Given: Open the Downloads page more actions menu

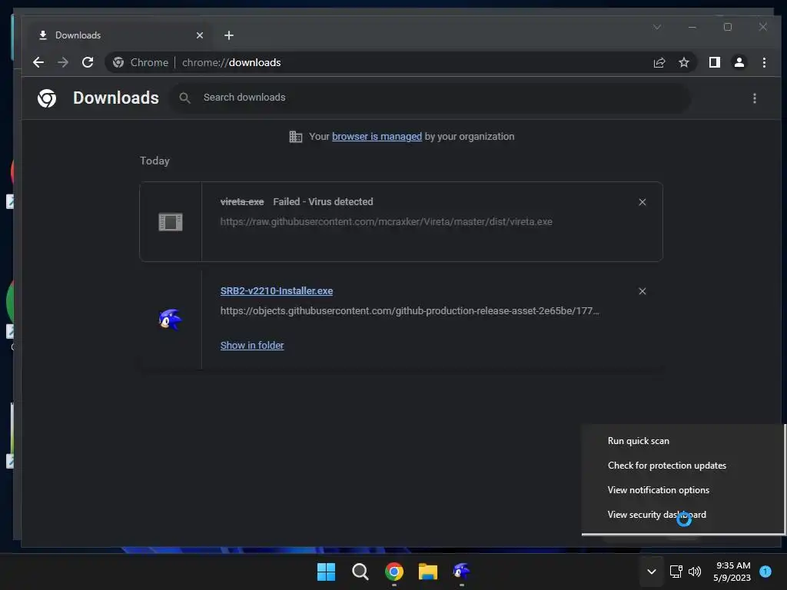Looking at the screenshot, I should coord(755,98).
